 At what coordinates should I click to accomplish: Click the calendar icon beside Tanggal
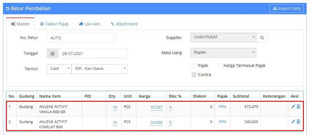point(52,53)
